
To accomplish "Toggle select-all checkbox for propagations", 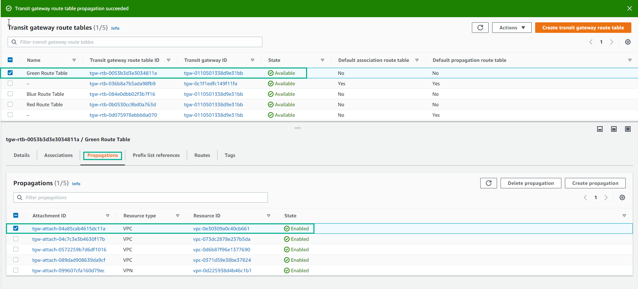I will (16, 215).
